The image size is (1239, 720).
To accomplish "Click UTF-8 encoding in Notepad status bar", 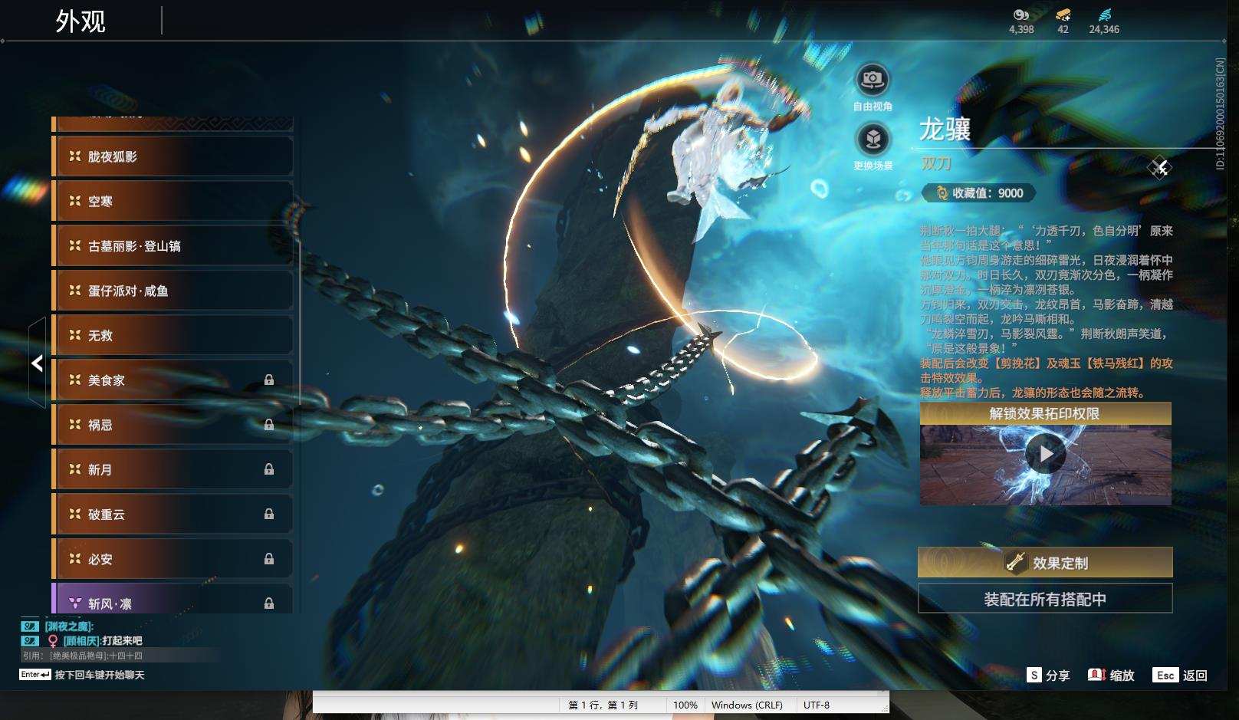I will [817, 705].
